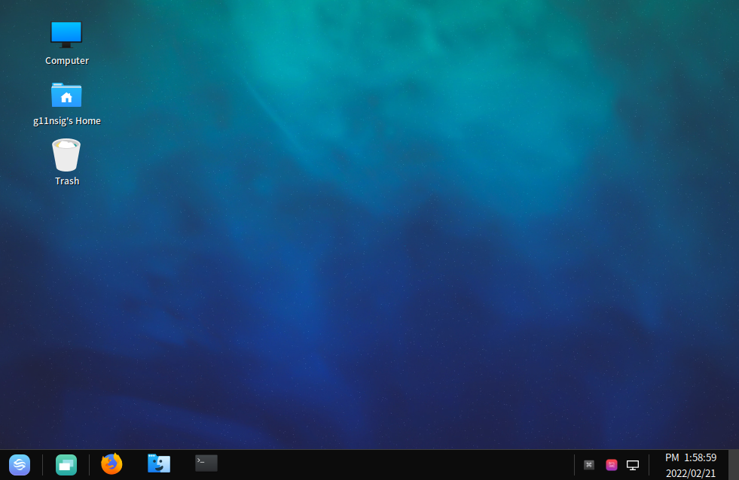
Task: Open the application launcher menu
Action: [19, 464]
